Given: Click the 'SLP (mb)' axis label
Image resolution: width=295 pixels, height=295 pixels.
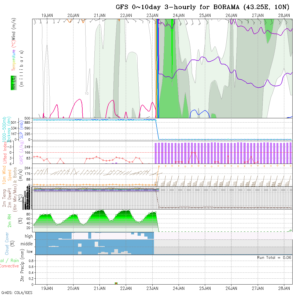Looking at the screenshot, I should pyautogui.click(x=21, y=130).
